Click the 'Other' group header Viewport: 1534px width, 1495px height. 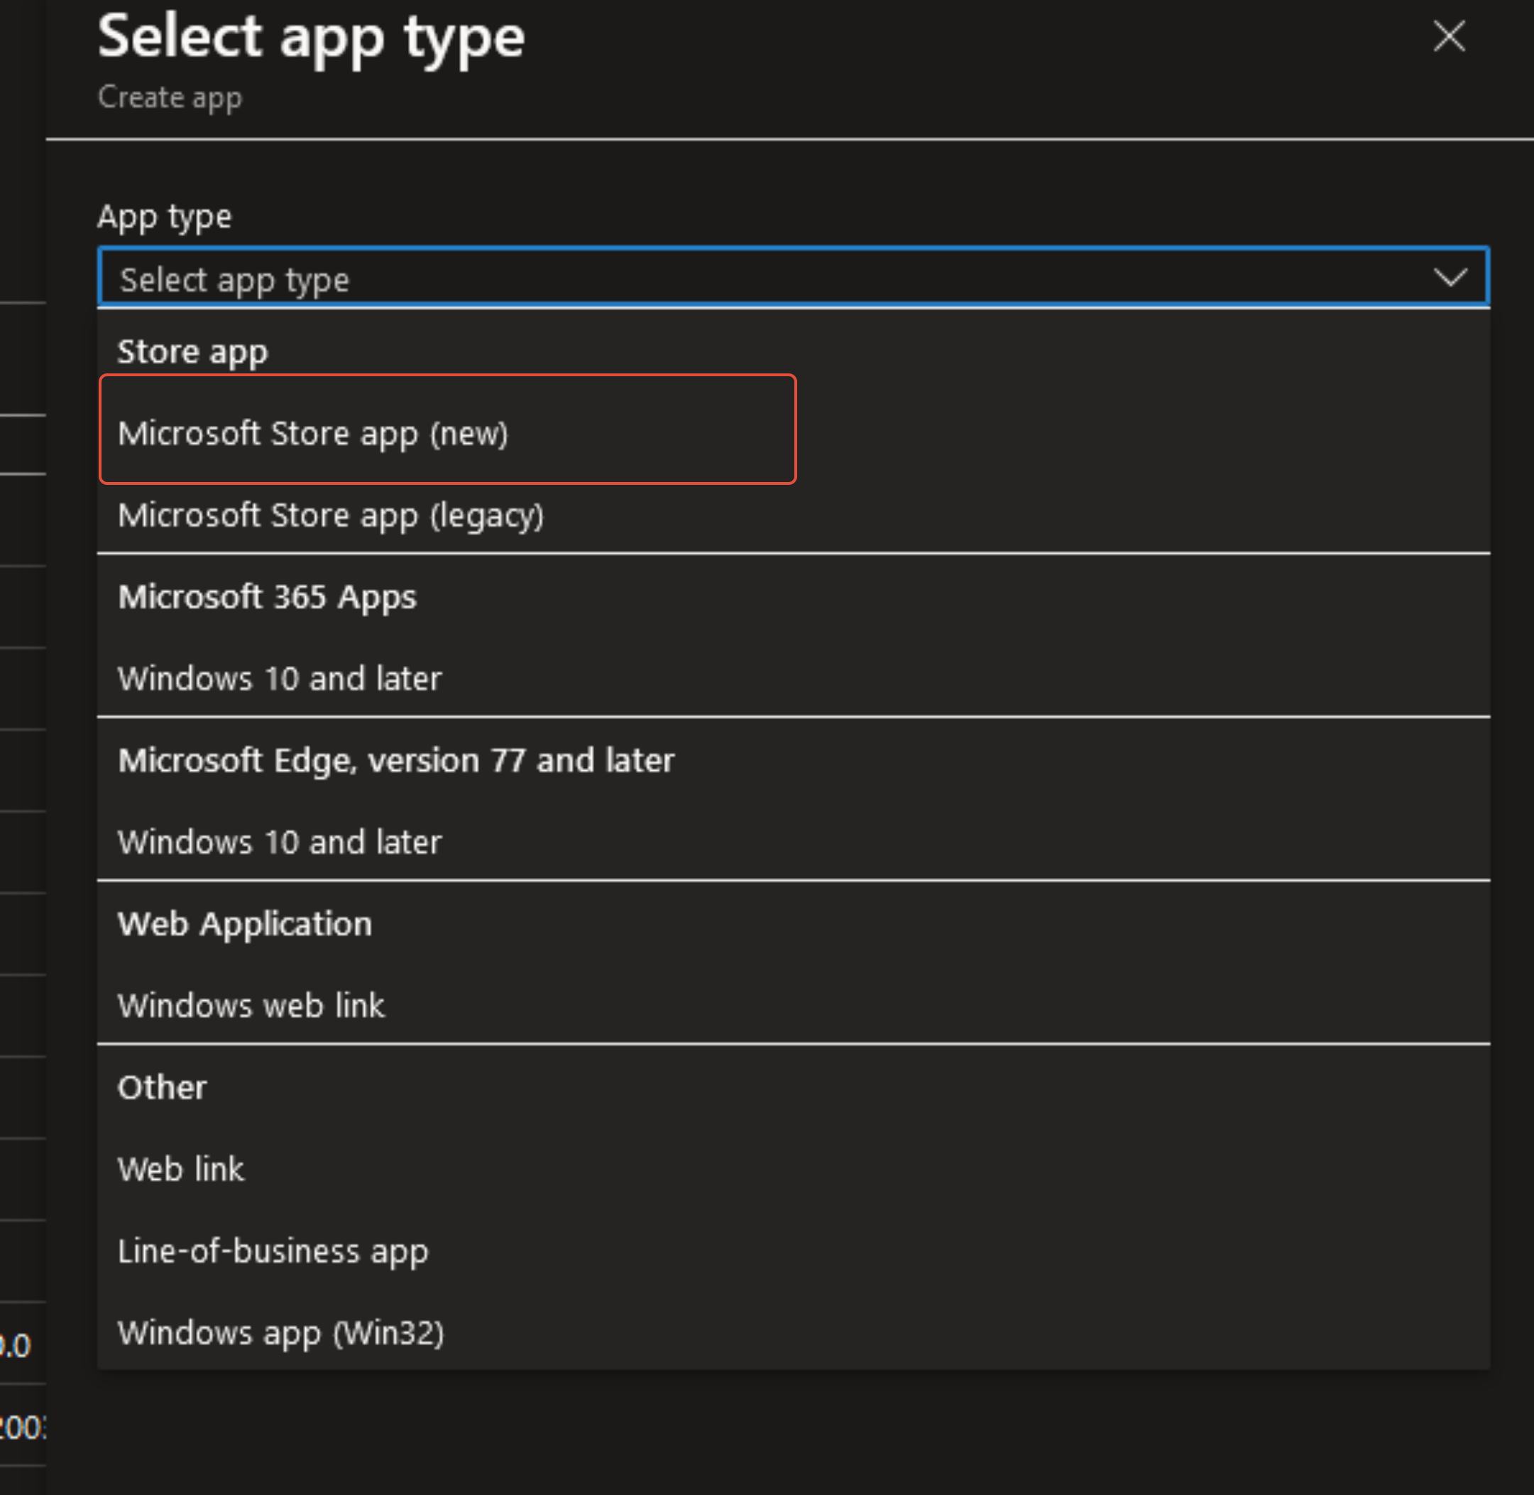[162, 1088]
